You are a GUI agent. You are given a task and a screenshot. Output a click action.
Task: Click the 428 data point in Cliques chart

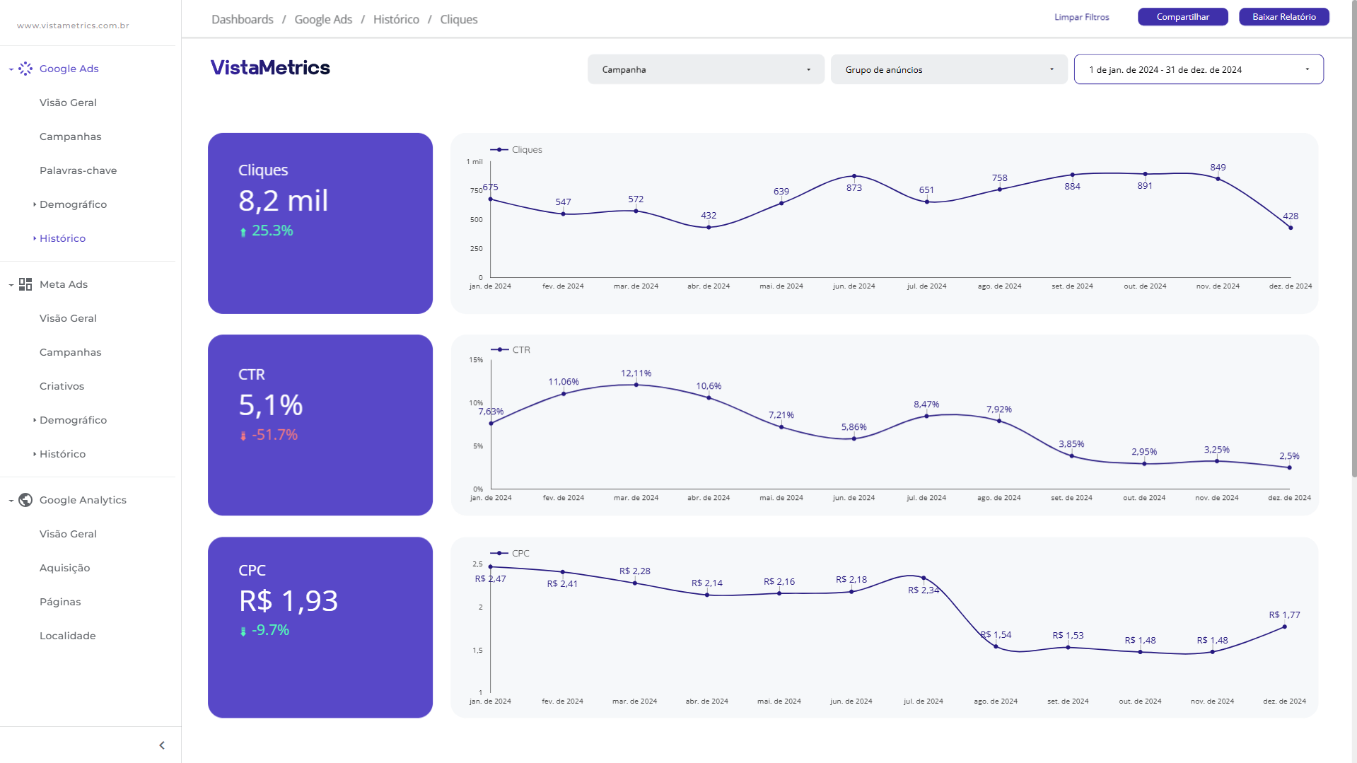click(x=1291, y=228)
